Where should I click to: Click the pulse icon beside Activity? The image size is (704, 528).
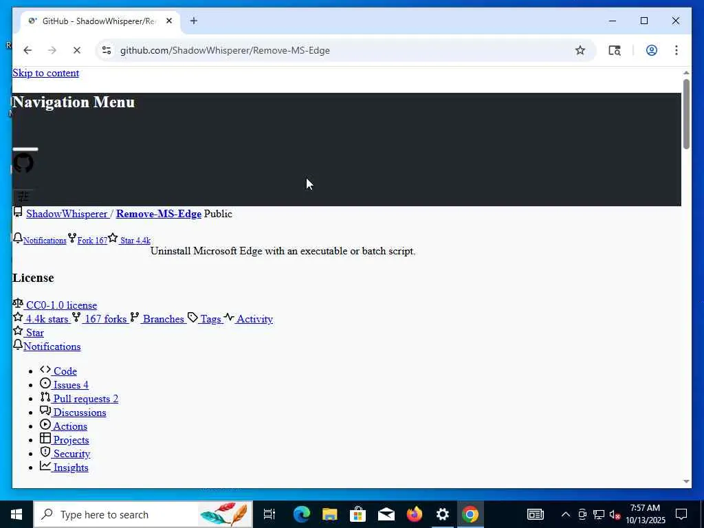coord(229,317)
